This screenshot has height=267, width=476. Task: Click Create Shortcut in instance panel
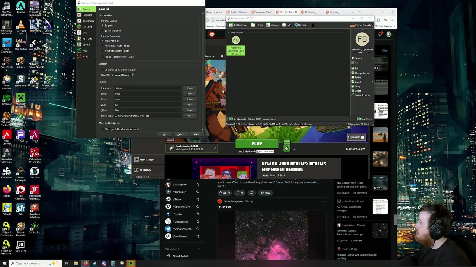361,95
